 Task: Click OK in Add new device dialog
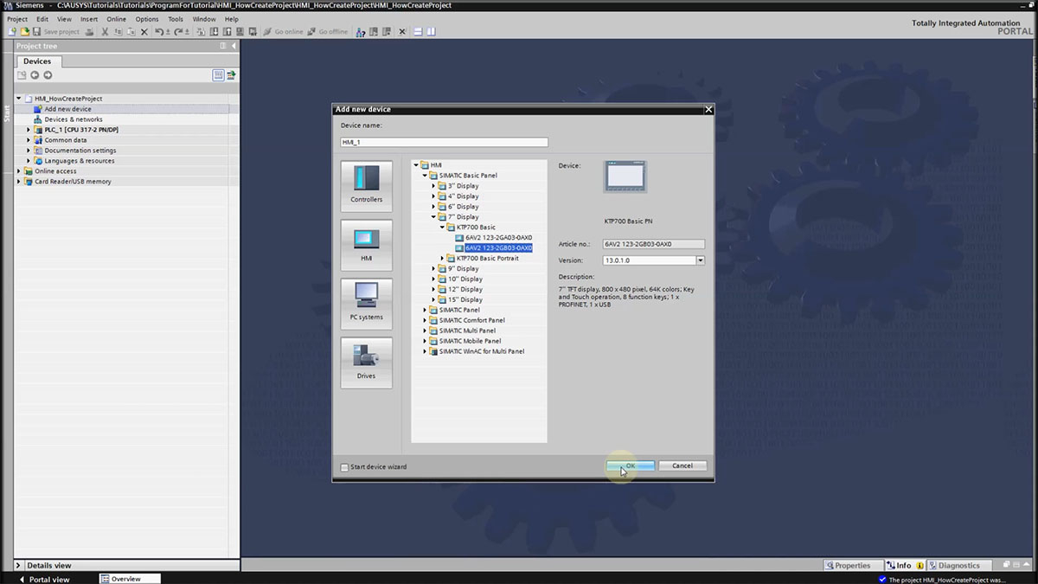pos(630,465)
